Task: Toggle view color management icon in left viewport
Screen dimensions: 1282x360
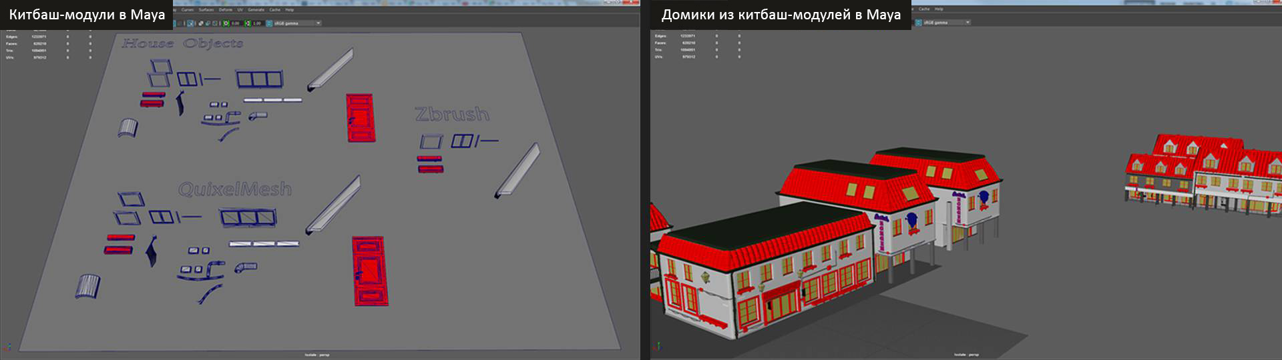Action: 269,23
